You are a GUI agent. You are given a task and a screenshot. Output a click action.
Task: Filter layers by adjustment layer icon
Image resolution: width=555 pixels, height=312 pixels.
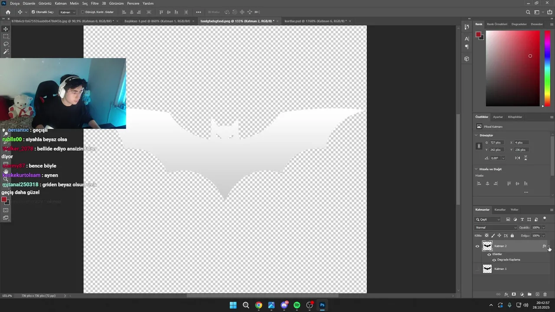(515, 220)
